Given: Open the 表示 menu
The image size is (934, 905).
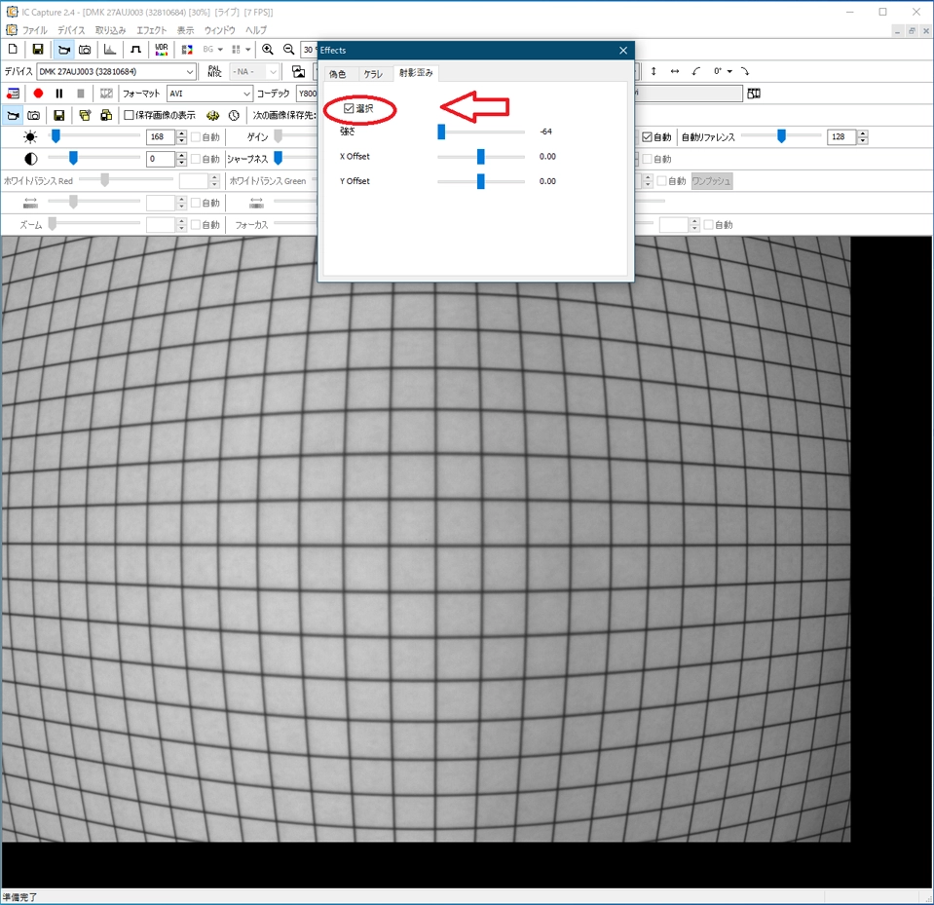Looking at the screenshot, I should click(185, 30).
